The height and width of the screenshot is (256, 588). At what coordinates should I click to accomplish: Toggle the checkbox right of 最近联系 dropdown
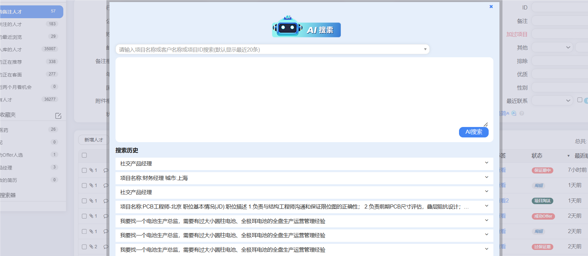click(580, 100)
